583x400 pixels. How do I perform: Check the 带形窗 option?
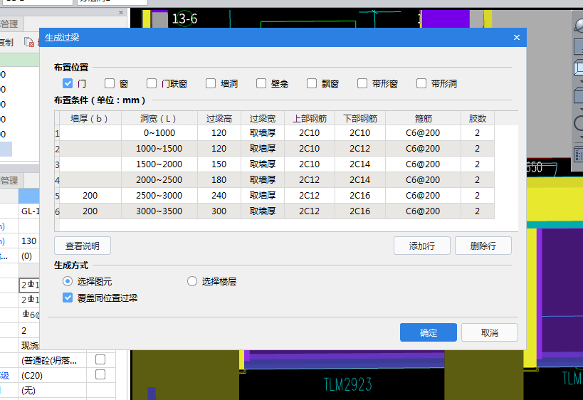362,83
